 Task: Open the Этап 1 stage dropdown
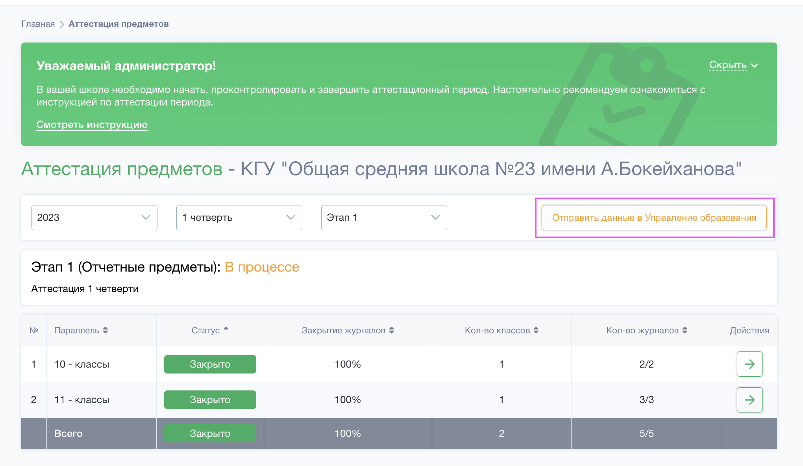[384, 218]
